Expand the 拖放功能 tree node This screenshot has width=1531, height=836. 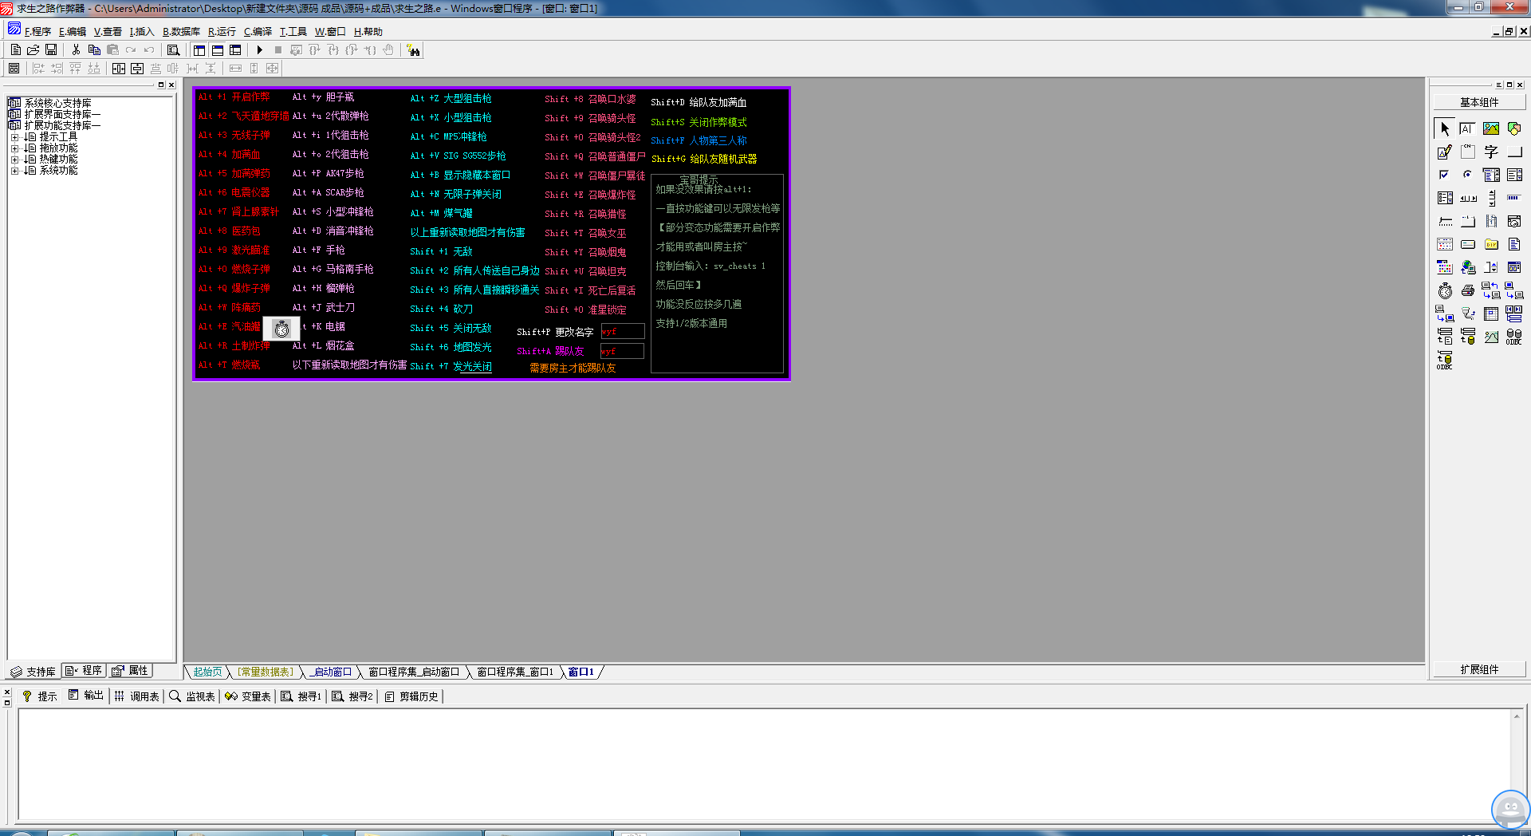click(x=14, y=148)
